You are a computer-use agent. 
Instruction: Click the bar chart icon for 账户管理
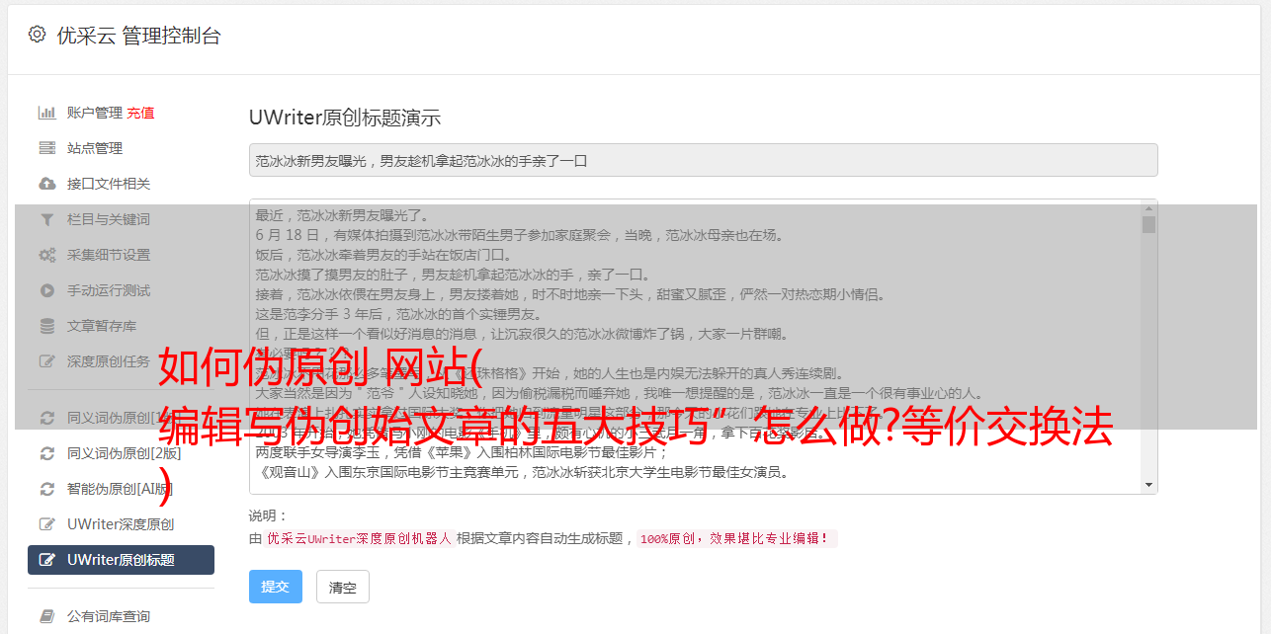pyautogui.click(x=46, y=113)
